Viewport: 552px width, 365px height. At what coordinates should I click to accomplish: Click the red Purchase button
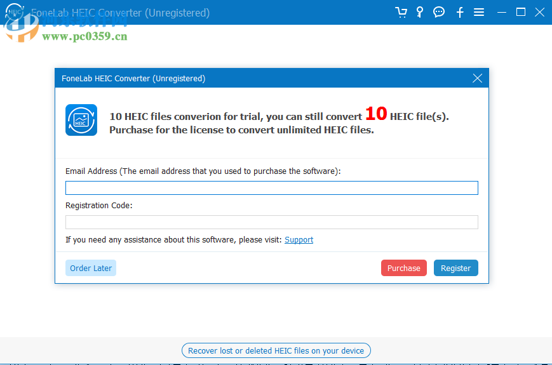(x=404, y=268)
